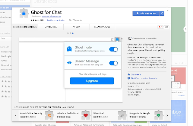The image size is (193, 126).
Task: Select the second screenshot carousel dot
Action: click(x=70, y=33)
